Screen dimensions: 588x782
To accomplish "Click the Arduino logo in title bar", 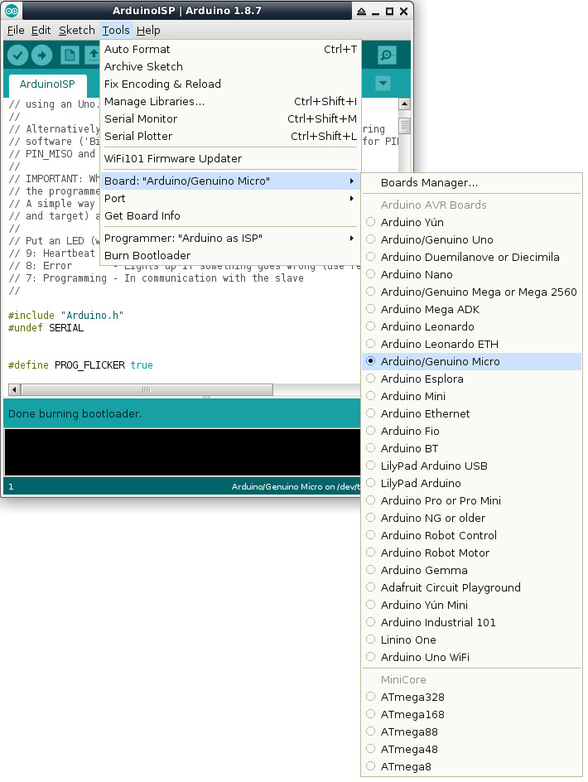I will (x=12, y=11).
